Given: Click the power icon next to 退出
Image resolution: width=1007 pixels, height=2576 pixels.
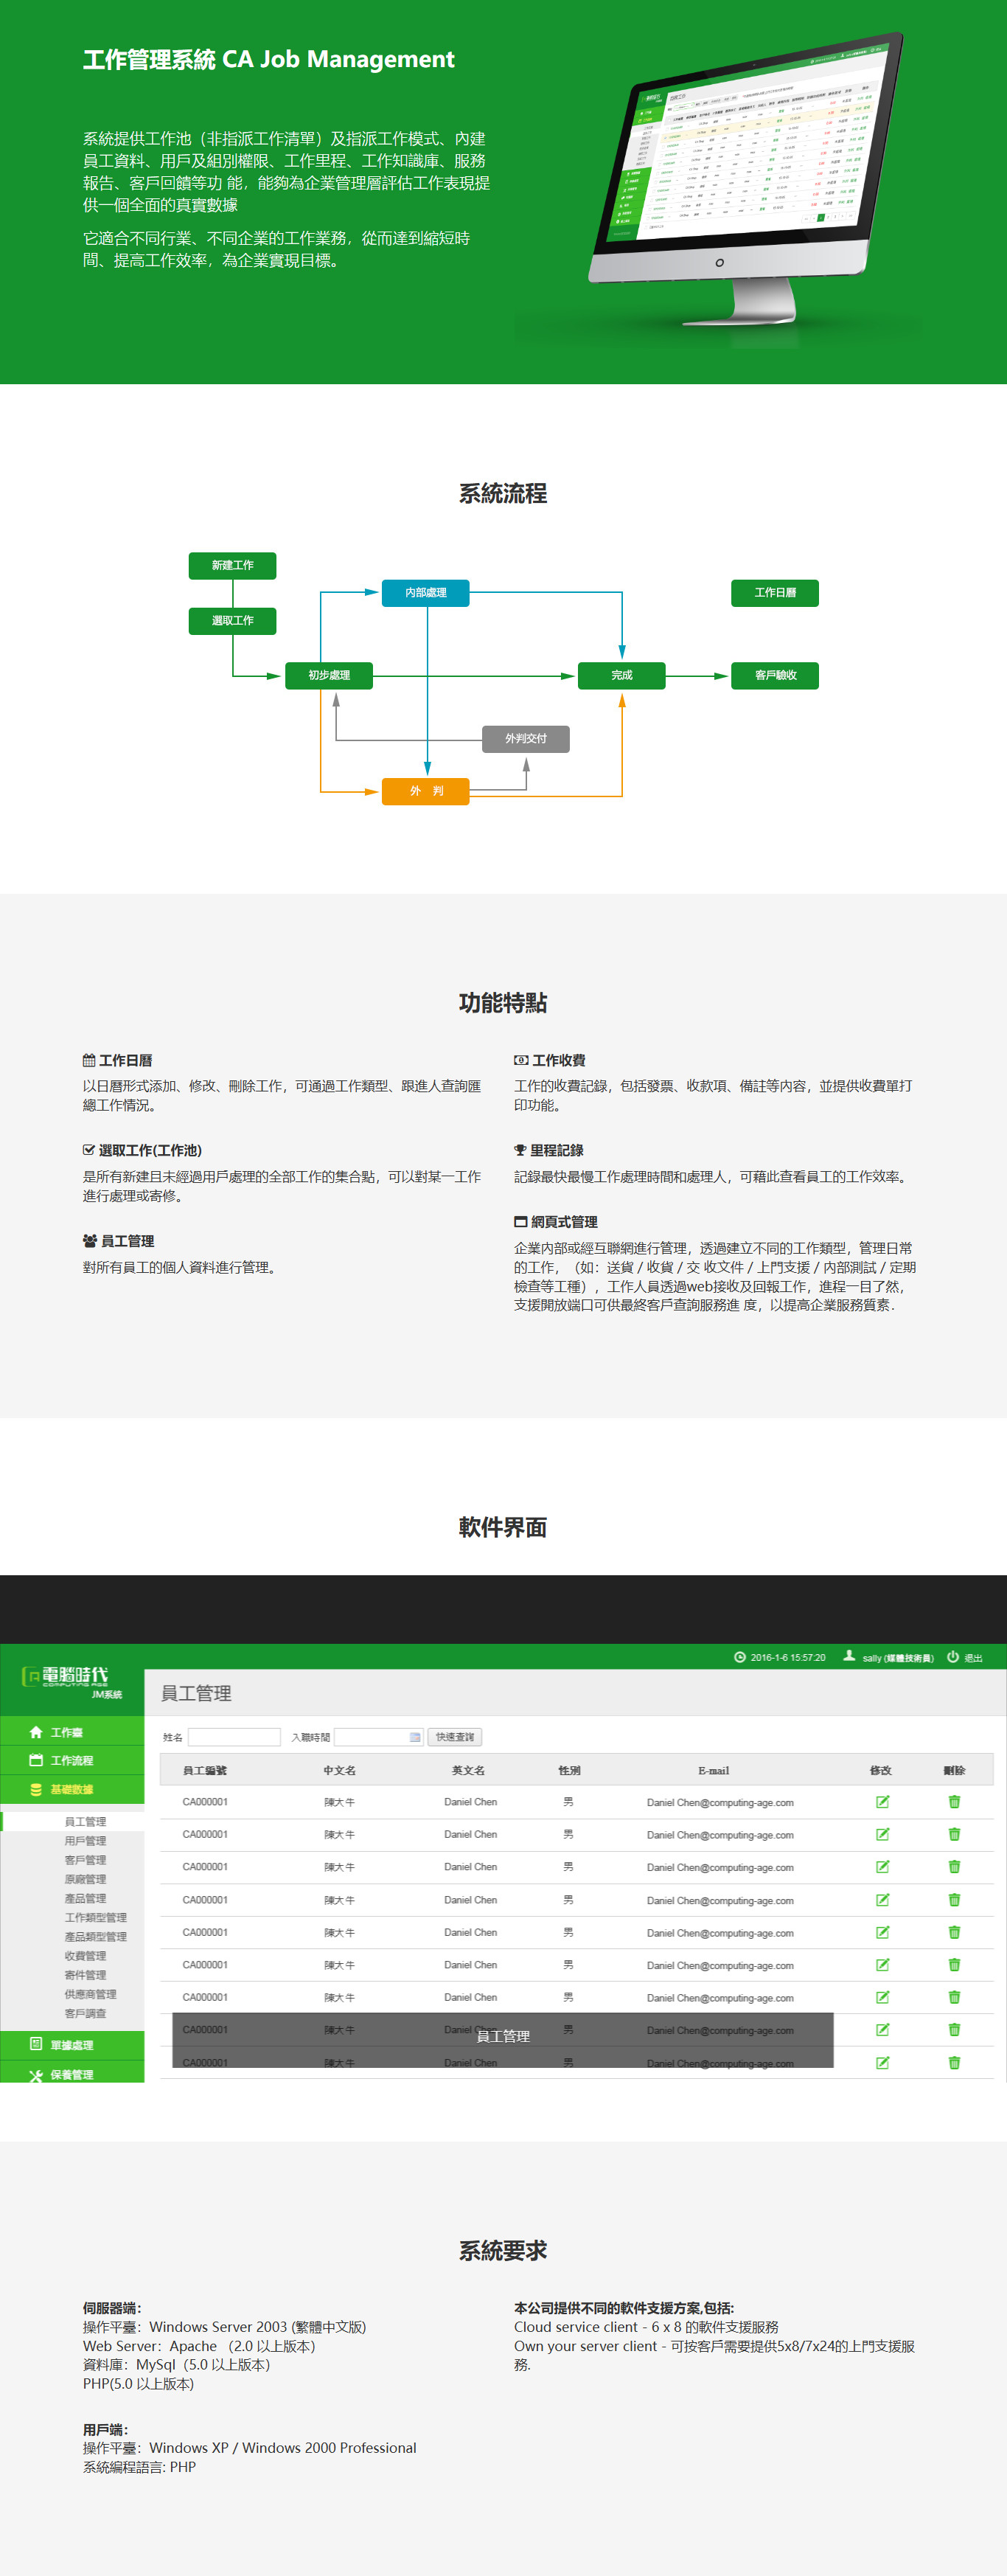Looking at the screenshot, I should (952, 1657).
